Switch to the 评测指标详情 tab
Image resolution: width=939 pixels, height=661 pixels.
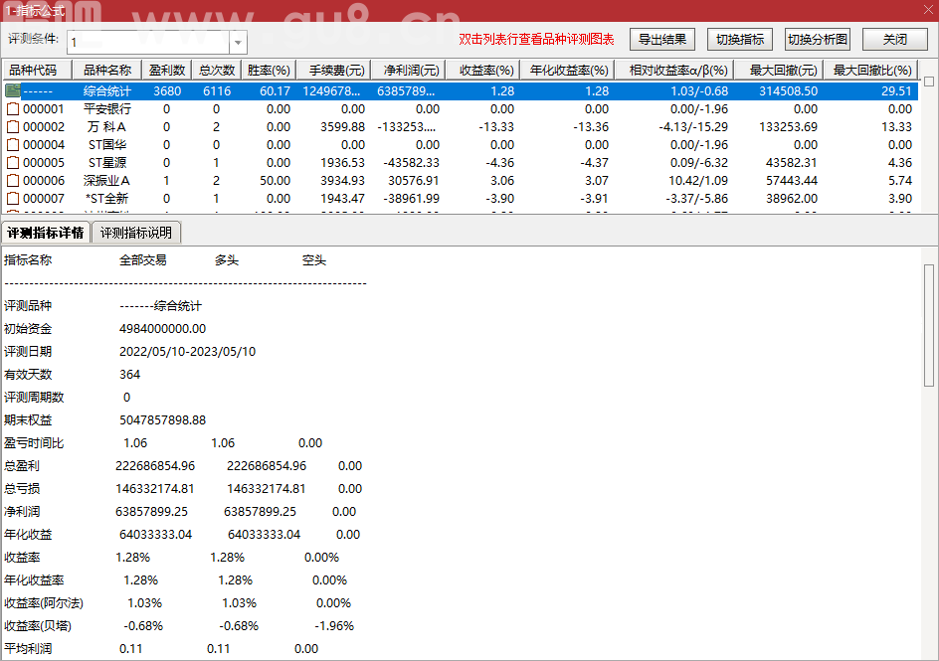(46, 233)
